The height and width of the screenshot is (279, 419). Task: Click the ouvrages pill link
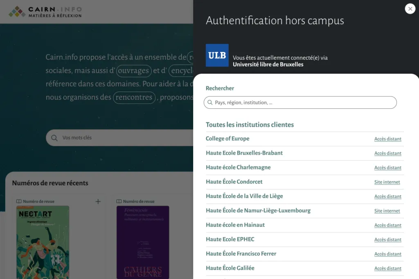point(134,71)
